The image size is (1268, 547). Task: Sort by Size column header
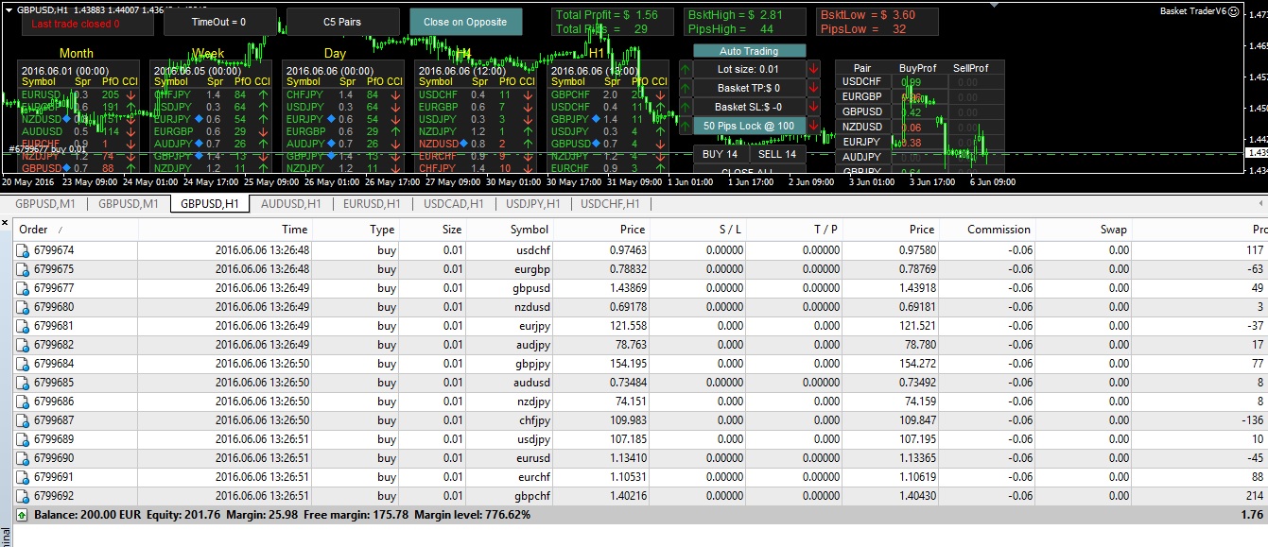click(x=433, y=230)
